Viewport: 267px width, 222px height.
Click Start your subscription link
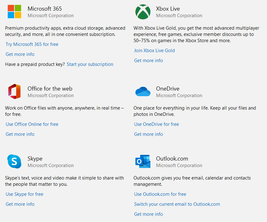click(90, 64)
